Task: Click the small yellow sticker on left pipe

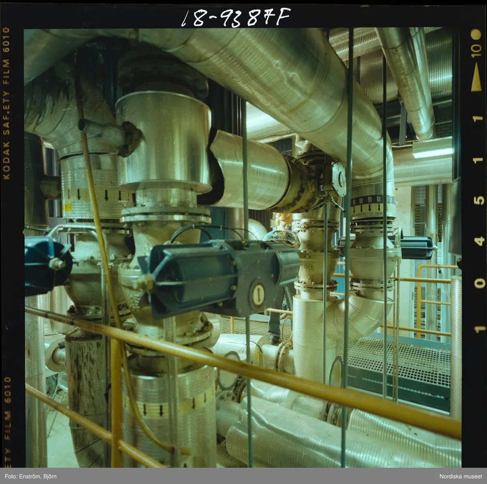Action: (68, 207)
